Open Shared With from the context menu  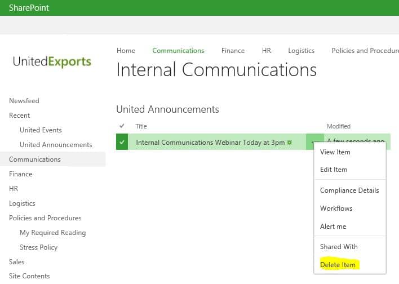click(339, 247)
